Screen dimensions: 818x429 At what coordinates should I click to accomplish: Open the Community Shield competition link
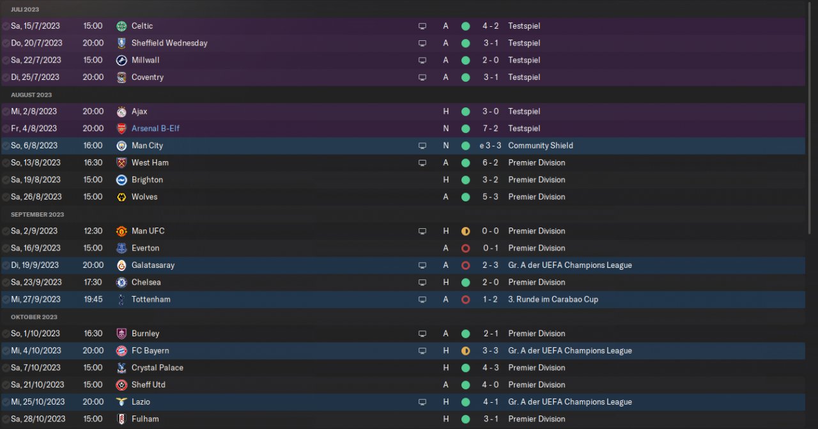coord(540,146)
